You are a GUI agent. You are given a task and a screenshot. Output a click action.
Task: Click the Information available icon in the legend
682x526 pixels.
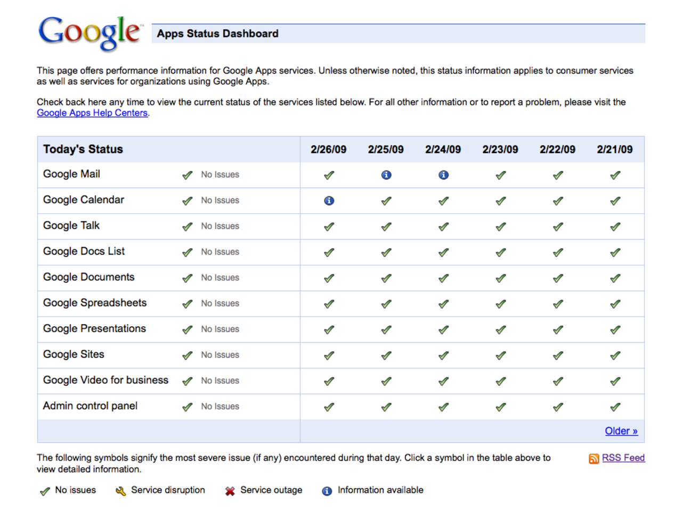pos(327,490)
